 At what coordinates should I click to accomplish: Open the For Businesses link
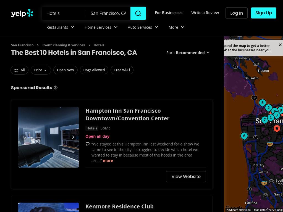[x=169, y=13]
